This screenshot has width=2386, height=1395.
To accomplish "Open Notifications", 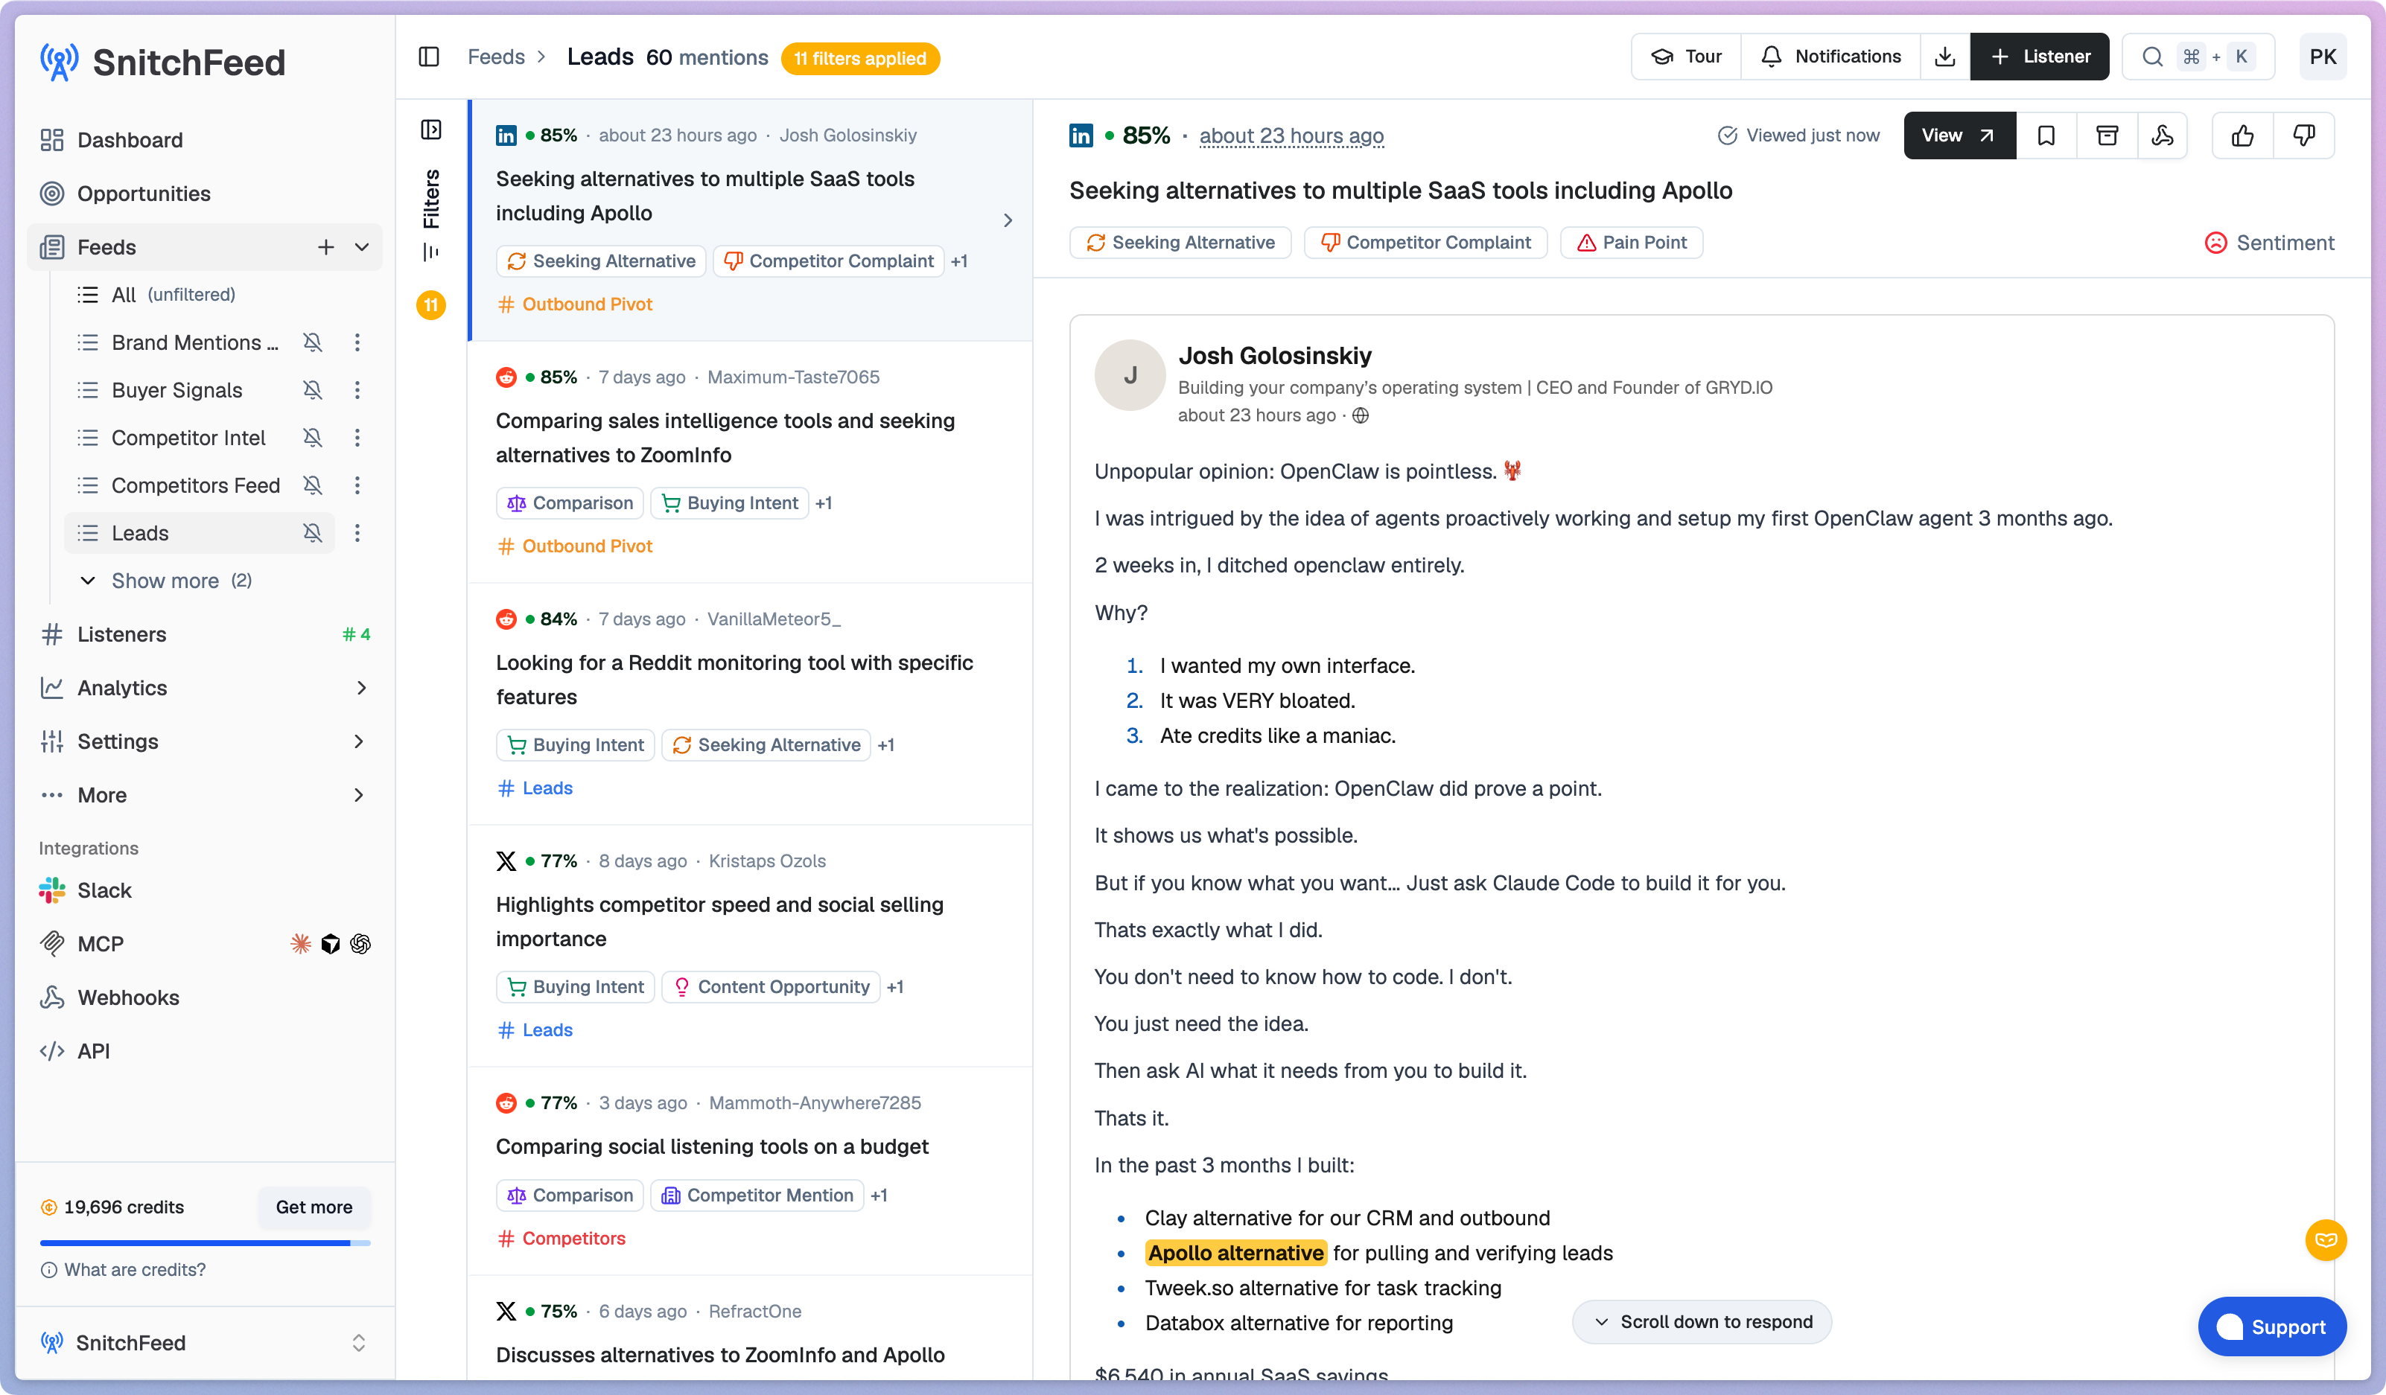I will (x=1831, y=57).
